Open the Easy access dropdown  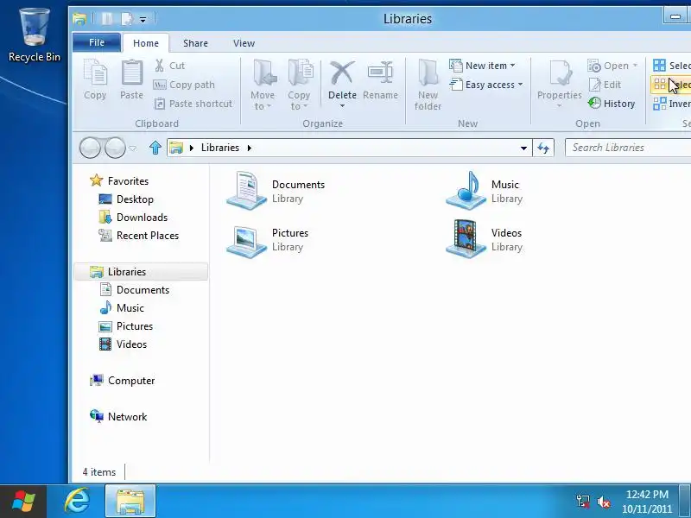point(486,85)
